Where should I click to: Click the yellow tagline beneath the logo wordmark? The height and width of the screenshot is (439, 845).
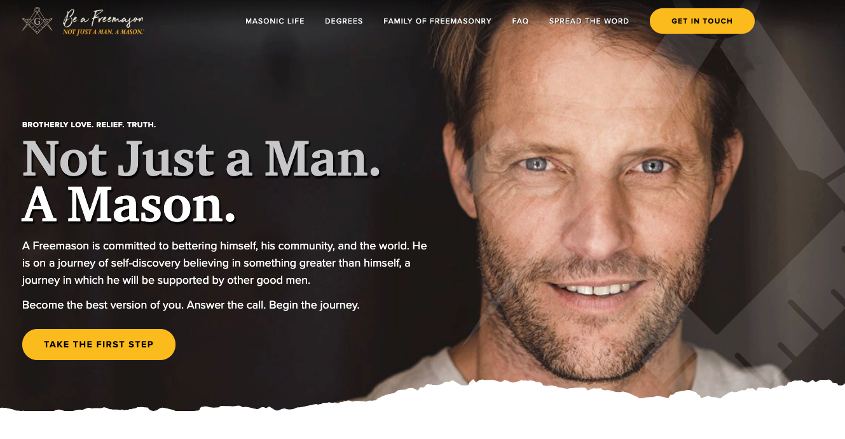coord(103,31)
